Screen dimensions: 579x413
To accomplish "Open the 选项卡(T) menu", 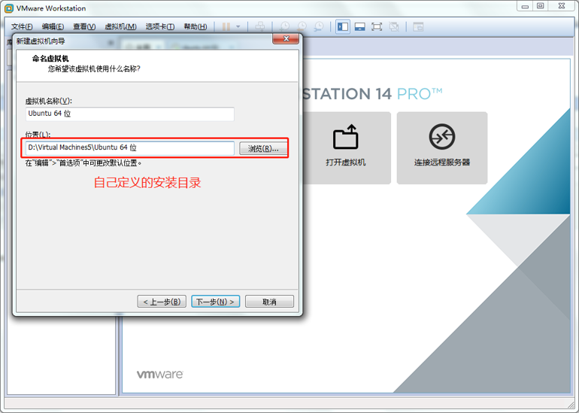I will tap(160, 26).
